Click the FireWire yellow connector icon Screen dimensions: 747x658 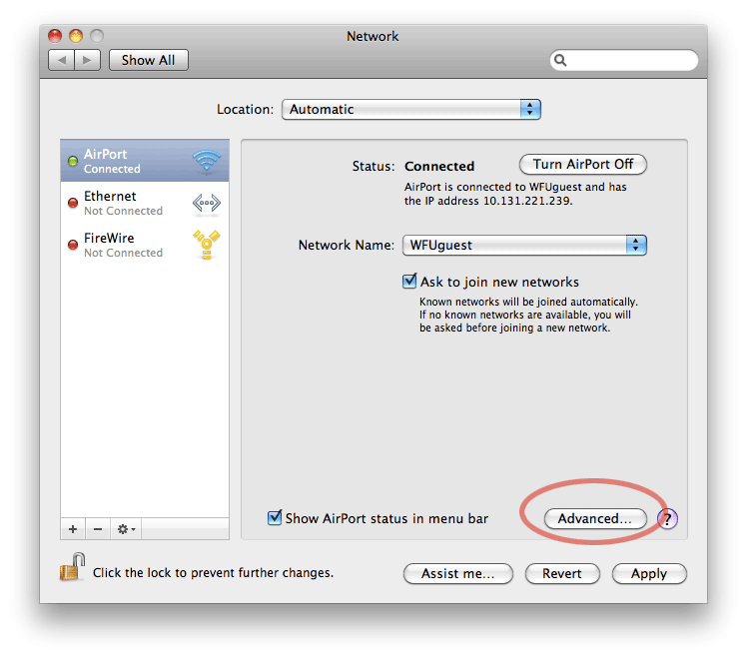[x=207, y=245]
